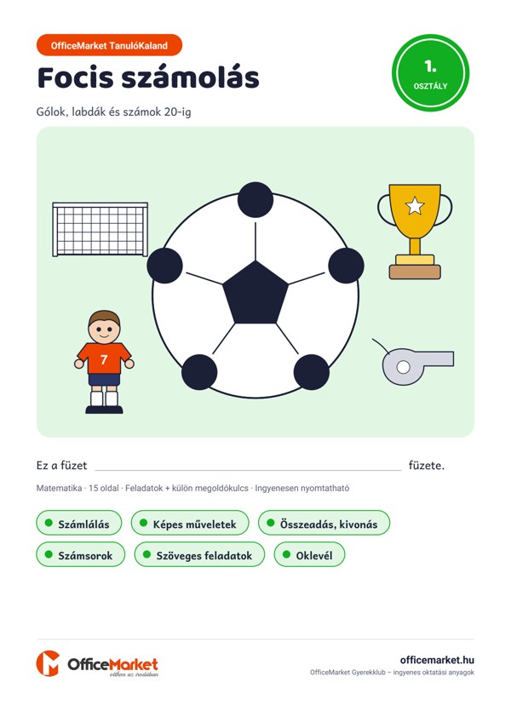Click the football player with number 7

[x=104, y=362]
